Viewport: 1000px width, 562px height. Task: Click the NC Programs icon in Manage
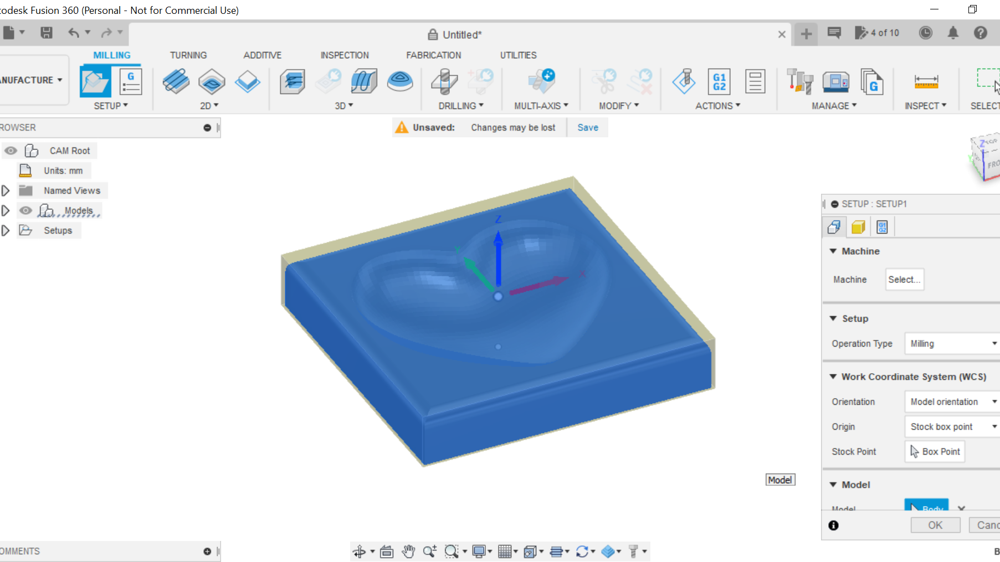(871, 81)
